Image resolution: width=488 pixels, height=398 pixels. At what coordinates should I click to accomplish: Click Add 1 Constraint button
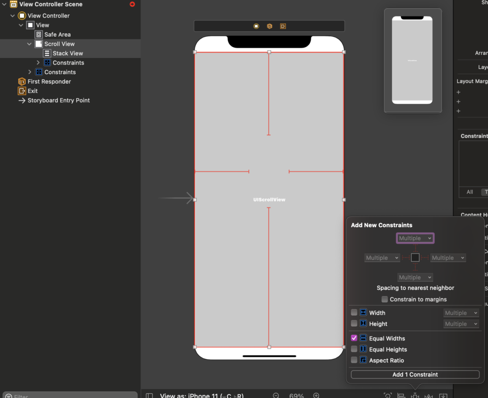coord(415,374)
